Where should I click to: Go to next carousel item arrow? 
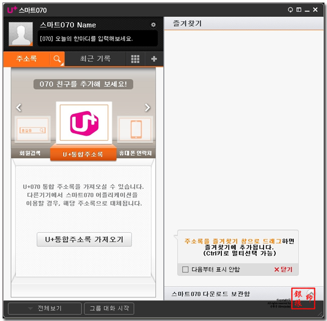coord(147,107)
